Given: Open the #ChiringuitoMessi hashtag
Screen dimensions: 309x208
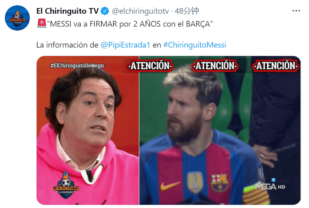Looking at the screenshot, I should [x=195, y=45].
